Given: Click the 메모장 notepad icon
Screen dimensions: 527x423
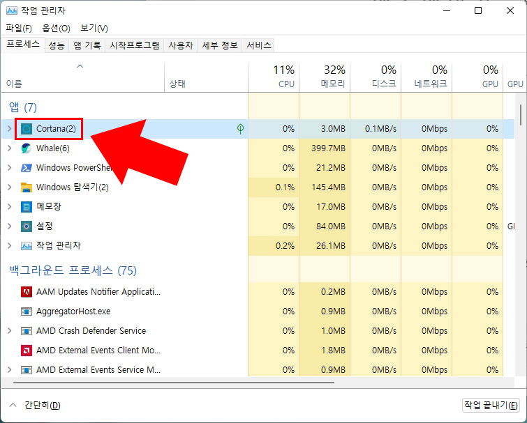Looking at the screenshot, I should tap(27, 207).
